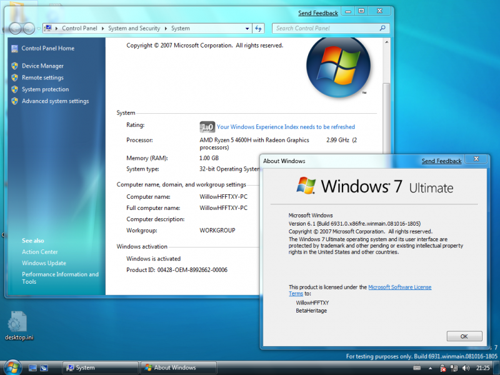Expand arrow after System and Security breadcrumb
The width and height of the screenshot is (500, 375).
166,28
